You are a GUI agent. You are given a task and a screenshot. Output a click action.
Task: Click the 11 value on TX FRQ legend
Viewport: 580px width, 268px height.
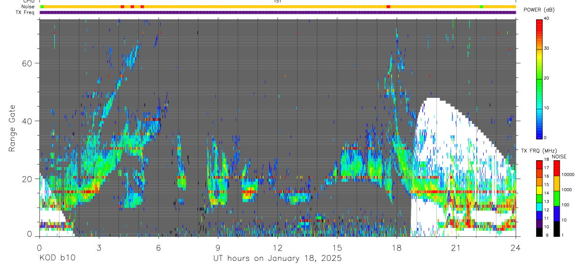546,218
